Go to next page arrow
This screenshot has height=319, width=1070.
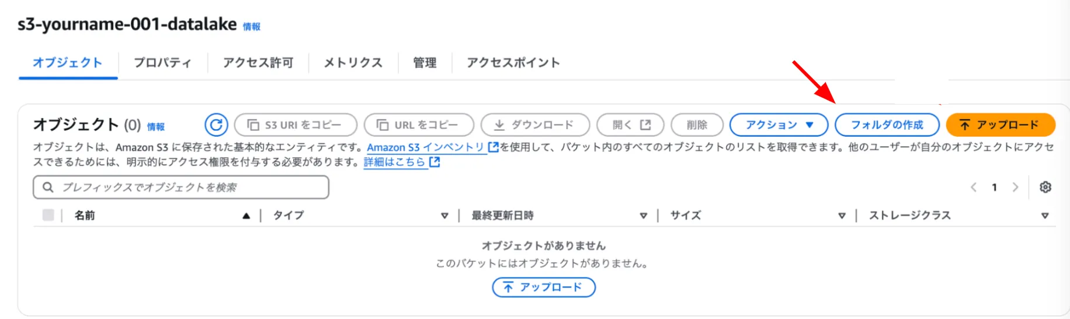[x=1015, y=187]
